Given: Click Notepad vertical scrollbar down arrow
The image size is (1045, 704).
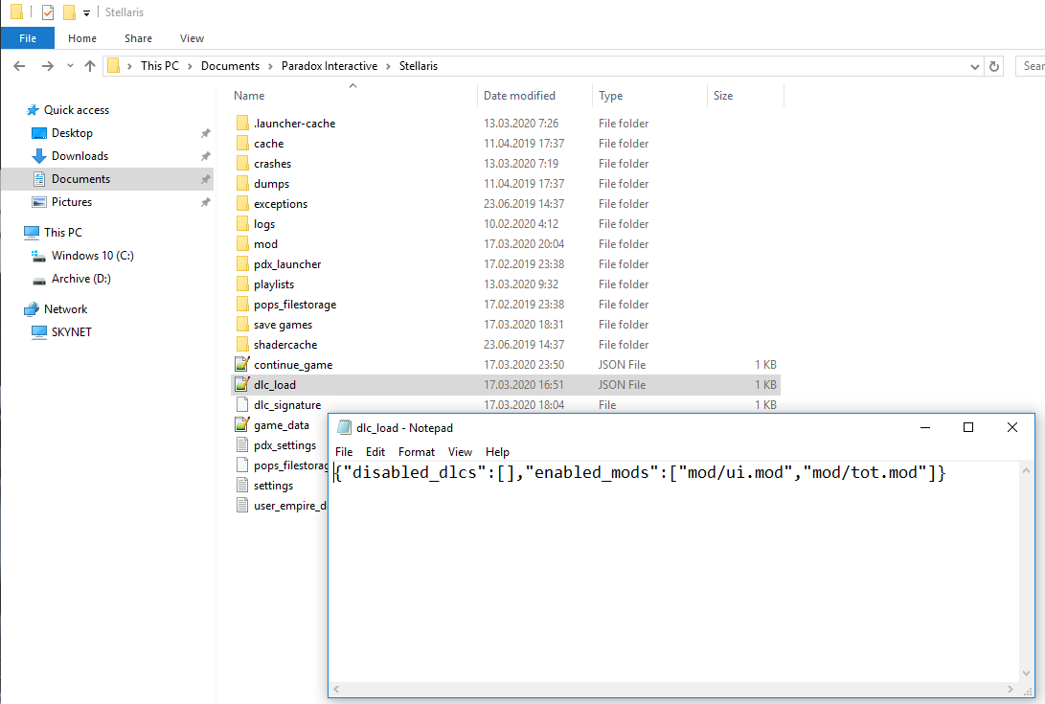Looking at the screenshot, I should point(1027,673).
